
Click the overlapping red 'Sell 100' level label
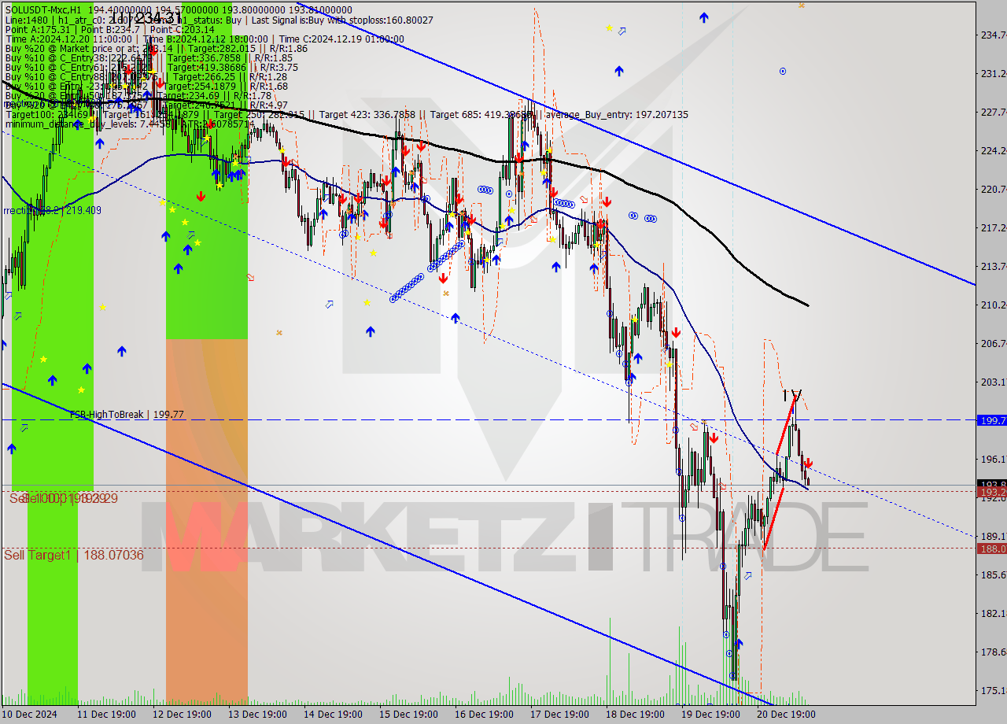tap(65, 498)
